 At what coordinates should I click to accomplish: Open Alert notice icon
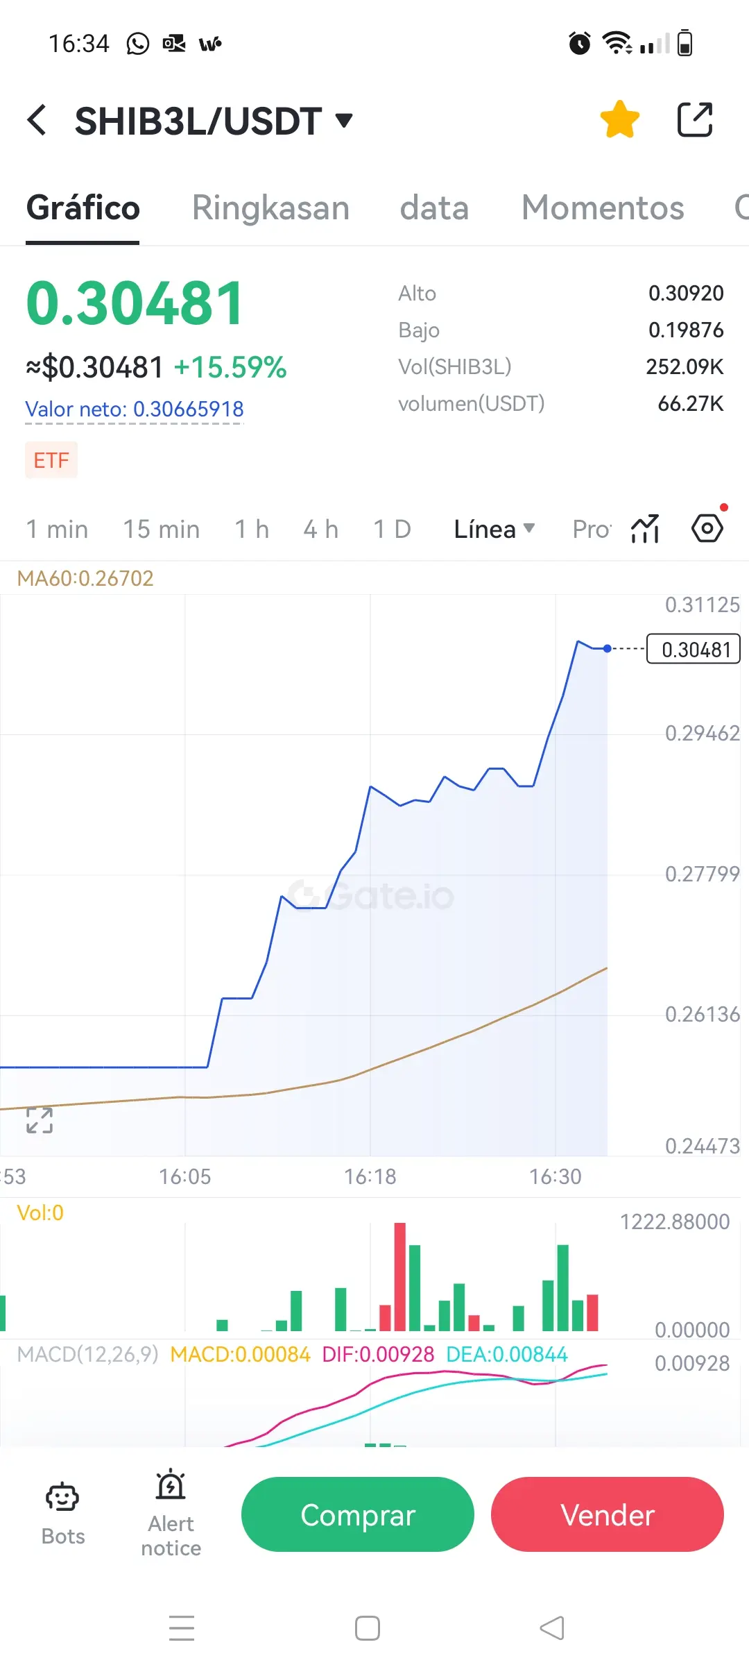pos(171,1514)
